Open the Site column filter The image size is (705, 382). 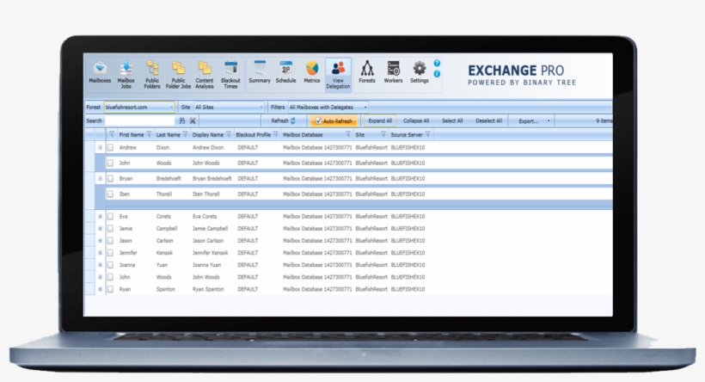pyautogui.click(x=383, y=134)
